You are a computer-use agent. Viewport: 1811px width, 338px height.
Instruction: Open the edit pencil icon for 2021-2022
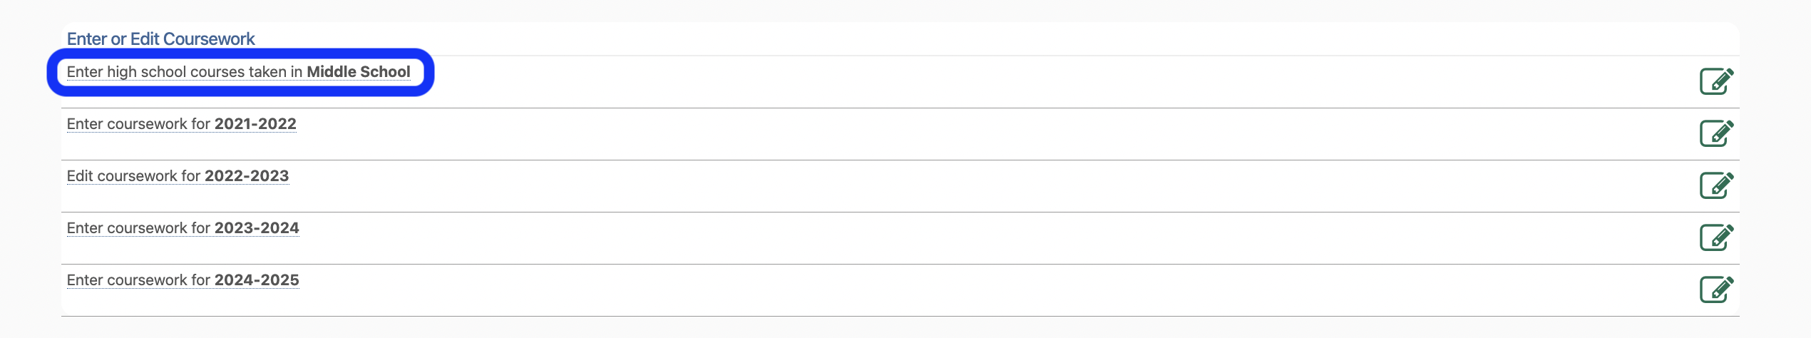pyautogui.click(x=1715, y=133)
